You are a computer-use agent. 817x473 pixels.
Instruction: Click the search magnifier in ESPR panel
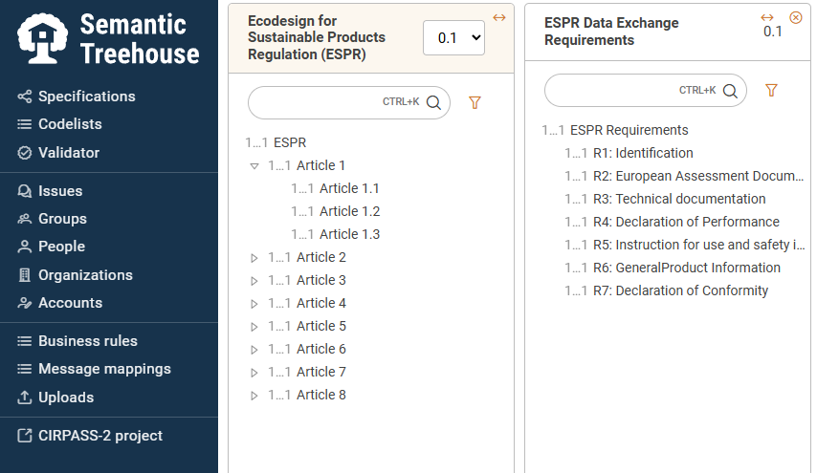pyautogui.click(x=433, y=102)
